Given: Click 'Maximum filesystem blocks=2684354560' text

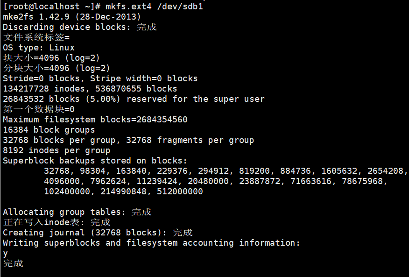Looking at the screenshot, I should click(x=95, y=120).
